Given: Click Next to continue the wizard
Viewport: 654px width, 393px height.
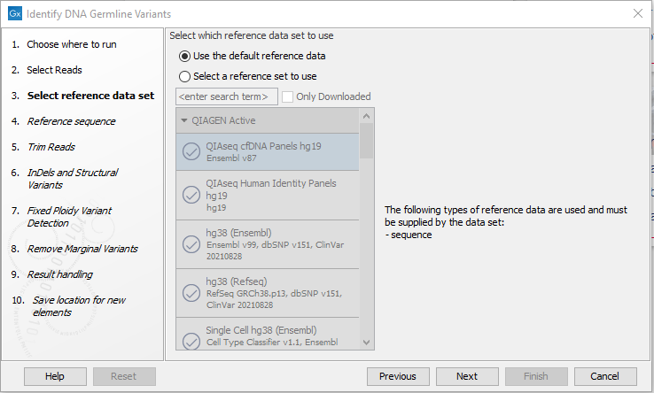Looking at the screenshot, I should pyautogui.click(x=467, y=376).
